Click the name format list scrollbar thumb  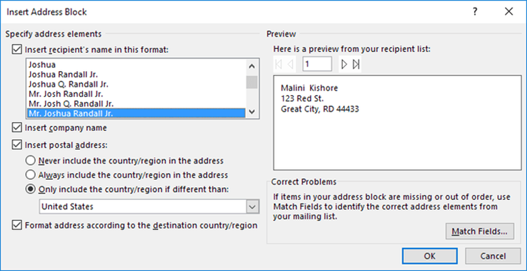252,82
